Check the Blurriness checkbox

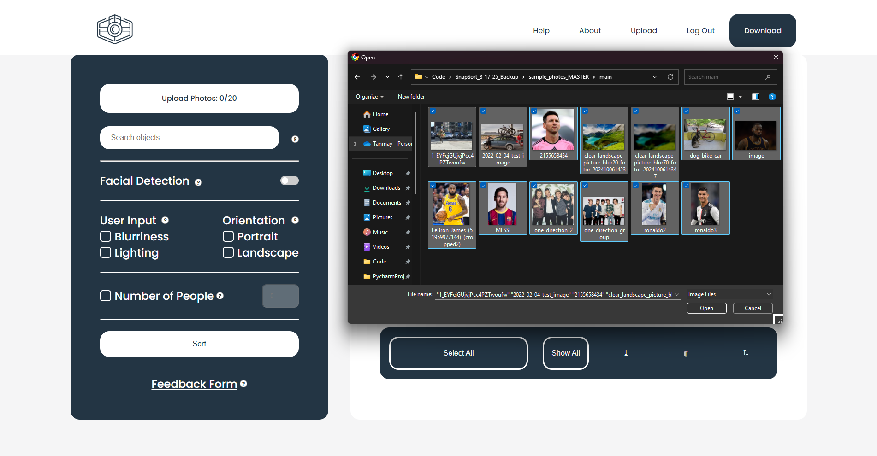pos(106,236)
